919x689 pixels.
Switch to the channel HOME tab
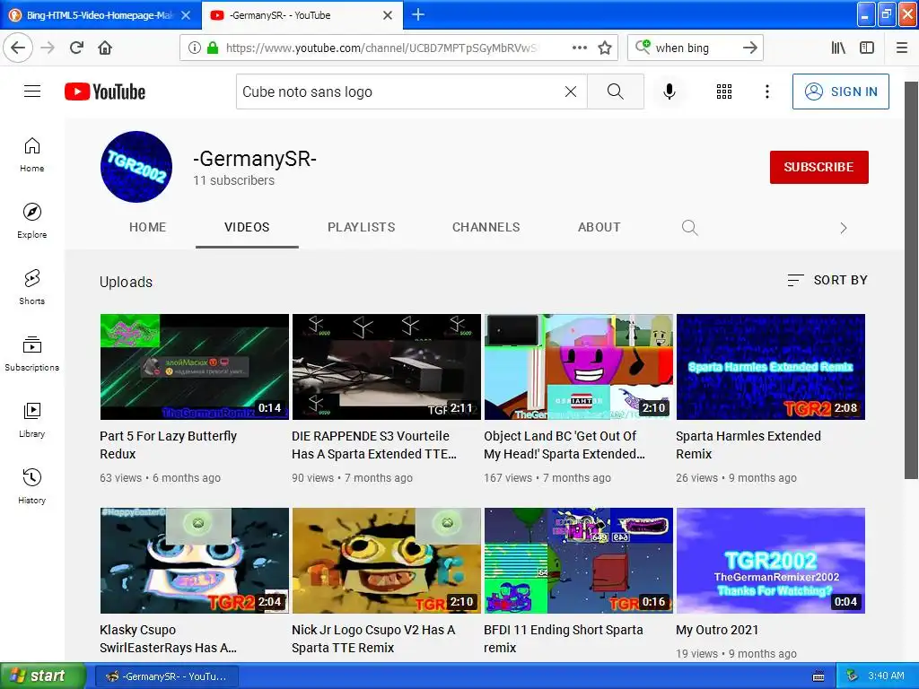pyautogui.click(x=148, y=227)
